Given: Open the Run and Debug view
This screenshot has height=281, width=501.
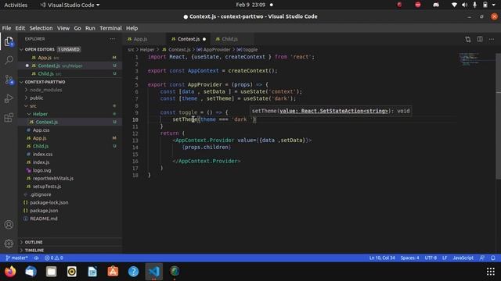Looking at the screenshot, I should pyautogui.click(x=9, y=98).
